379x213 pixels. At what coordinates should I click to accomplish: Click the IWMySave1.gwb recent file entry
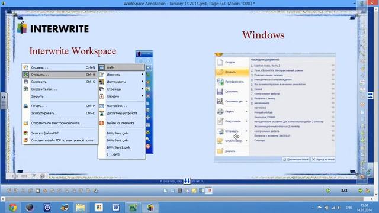(118, 147)
